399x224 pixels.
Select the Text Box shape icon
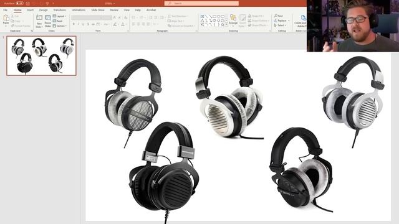[x=202, y=17]
